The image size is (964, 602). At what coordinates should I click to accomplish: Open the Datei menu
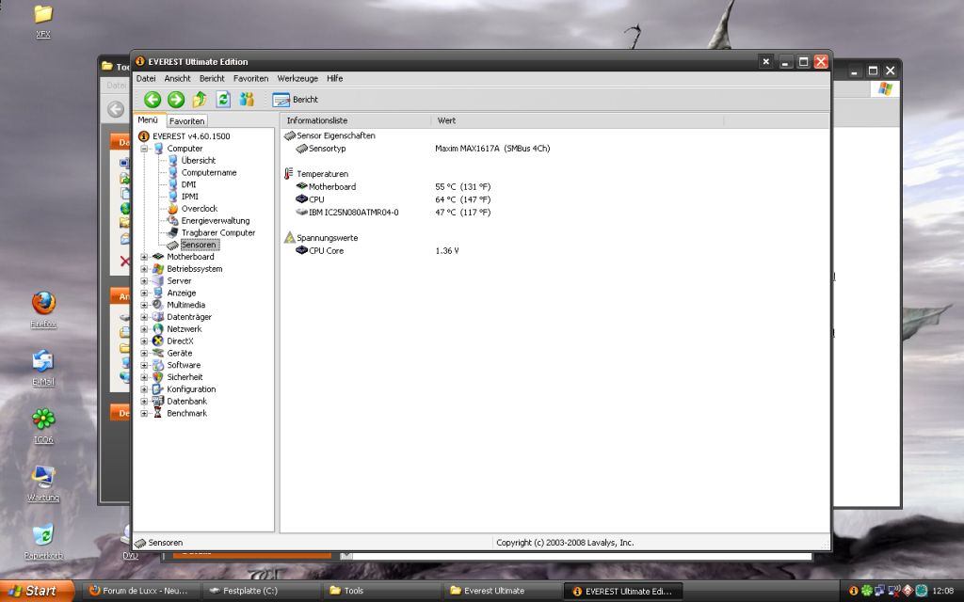(146, 79)
